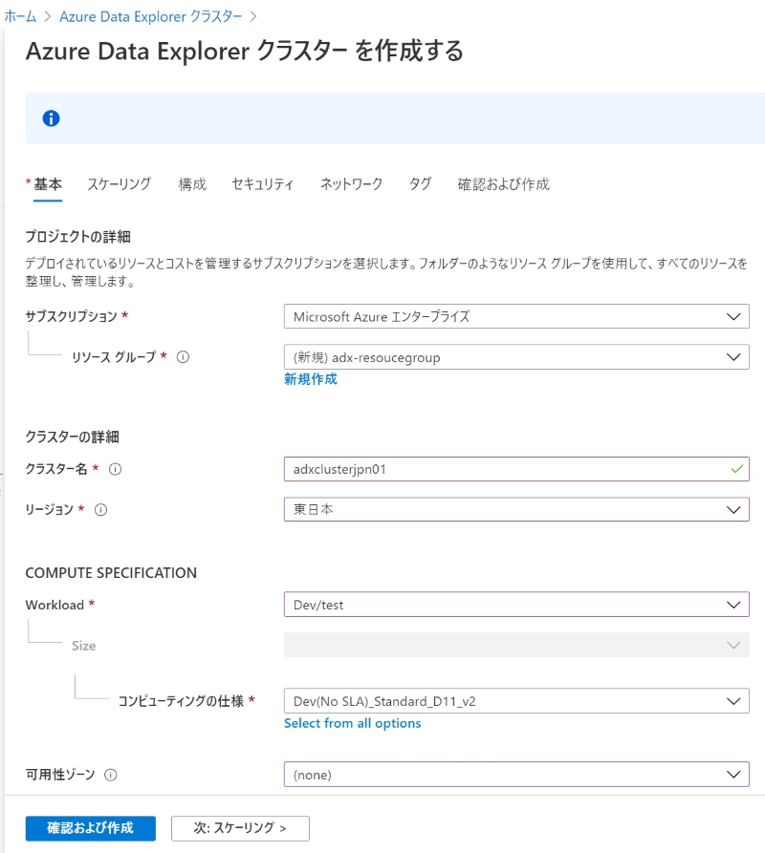
Task: Click Azure Data Explorer クラスター breadcrumb
Action: pos(151,16)
